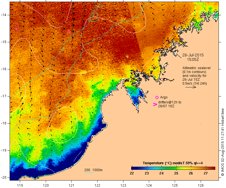Image resolution: width=226 pixels, height=188 pixels.
Task: Click latitude label -17
Action: coord(3,96)
